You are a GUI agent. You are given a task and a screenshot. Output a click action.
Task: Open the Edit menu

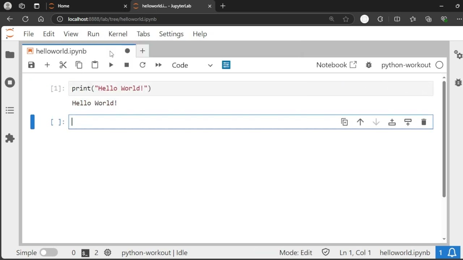pyautogui.click(x=48, y=34)
